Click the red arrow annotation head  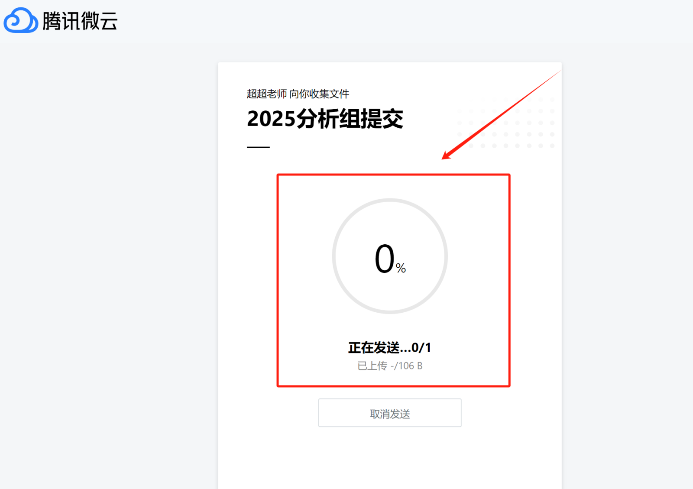click(x=447, y=155)
